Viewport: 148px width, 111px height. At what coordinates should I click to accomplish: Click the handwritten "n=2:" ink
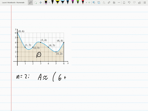pos(23,76)
